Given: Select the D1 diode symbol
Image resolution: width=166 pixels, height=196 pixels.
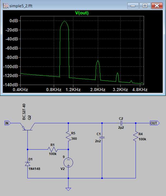Looking at the screenshot, I should (x=27, y=164).
